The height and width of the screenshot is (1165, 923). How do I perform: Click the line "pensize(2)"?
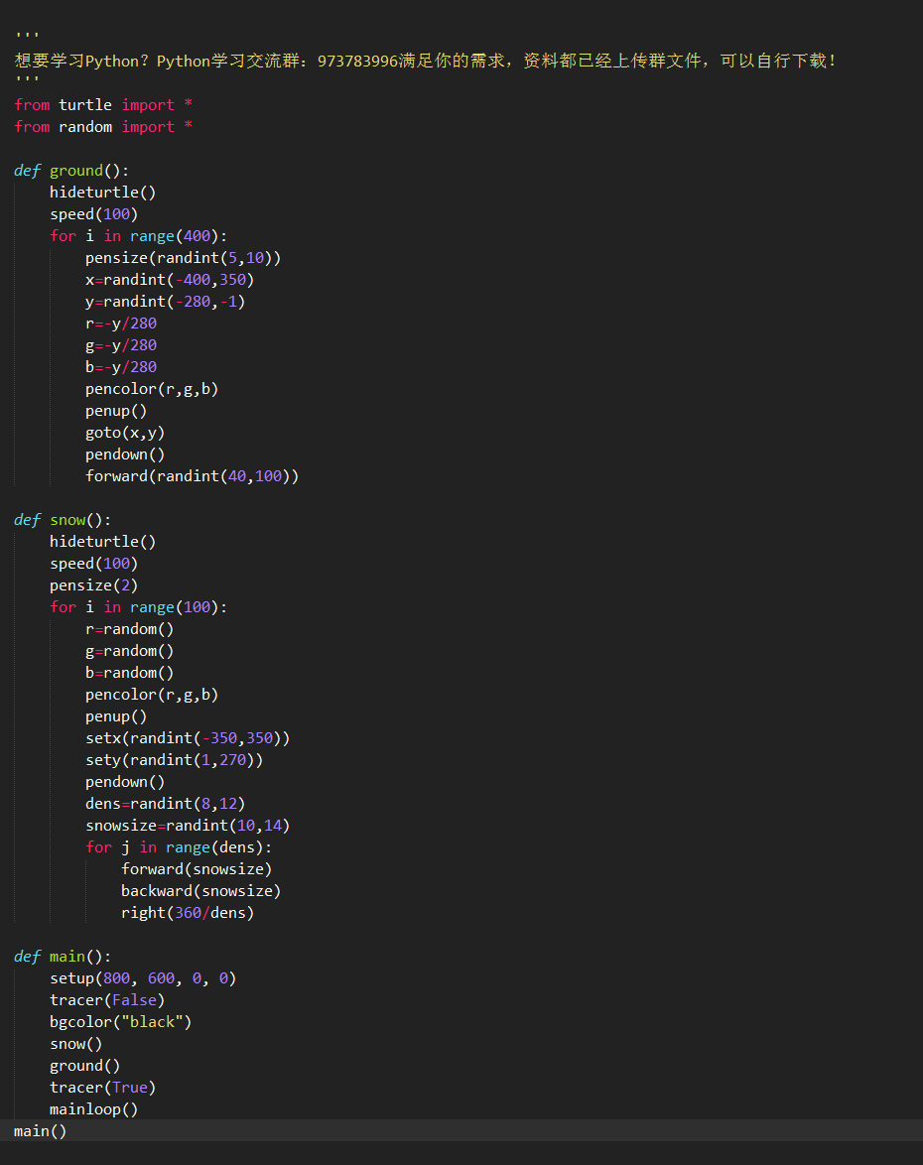[x=93, y=585]
